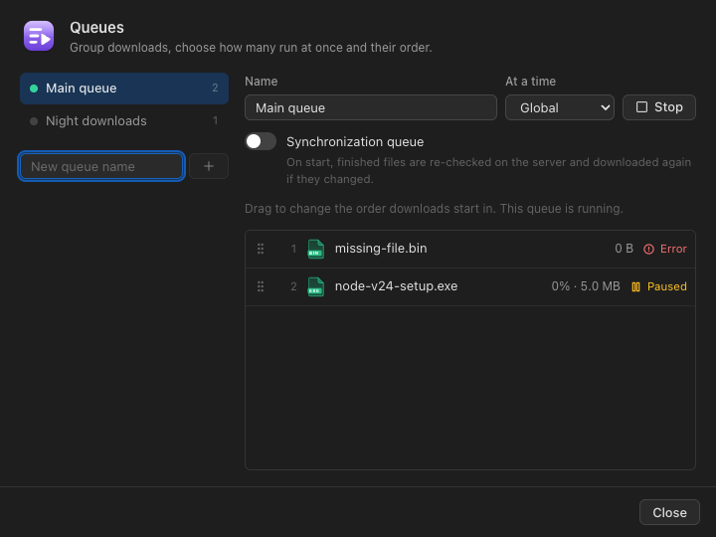The image size is (716, 537).
Task: Enable the Synchronization queue switch
Action: click(261, 141)
